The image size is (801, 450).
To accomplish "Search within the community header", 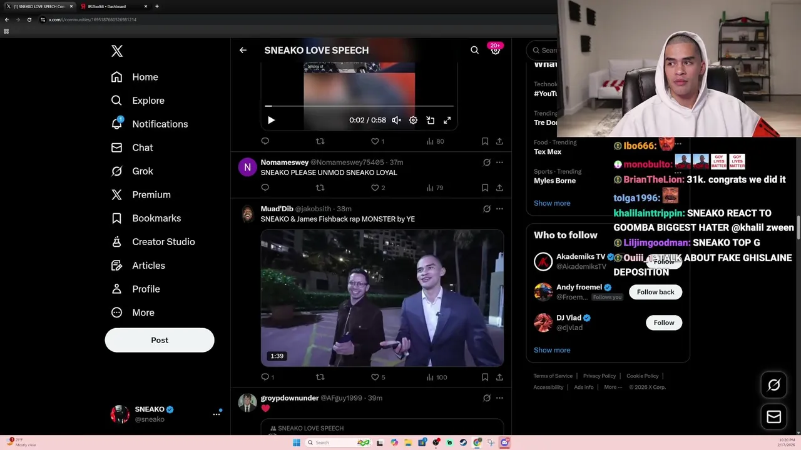I will 474,50.
